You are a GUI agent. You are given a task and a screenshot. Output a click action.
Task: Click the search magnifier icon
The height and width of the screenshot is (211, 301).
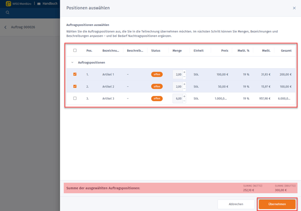[8, 13]
